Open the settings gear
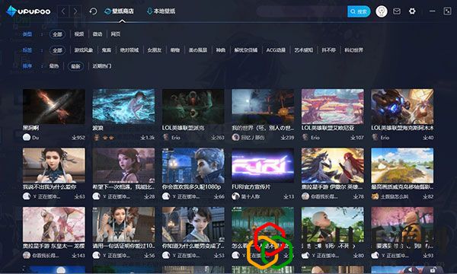 click(x=412, y=11)
